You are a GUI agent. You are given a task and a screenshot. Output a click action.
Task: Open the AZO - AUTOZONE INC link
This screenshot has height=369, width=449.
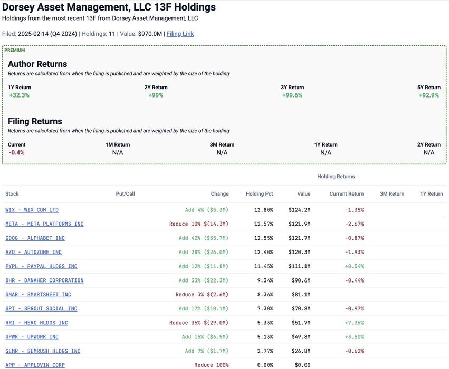click(33, 252)
